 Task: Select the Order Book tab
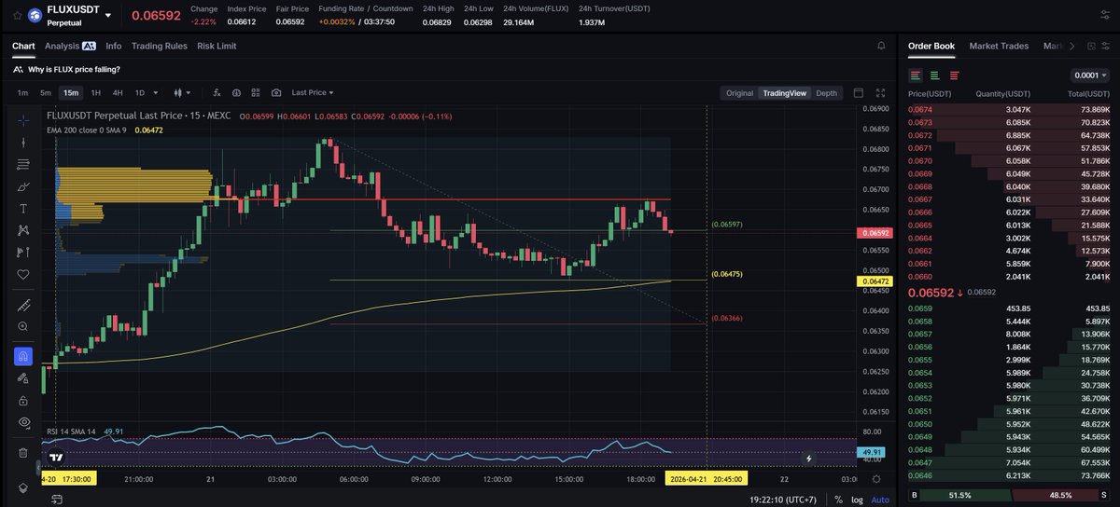931,46
